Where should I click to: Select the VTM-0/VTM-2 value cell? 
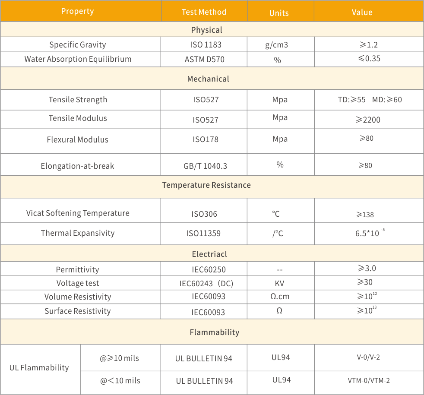[x=369, y=381]
